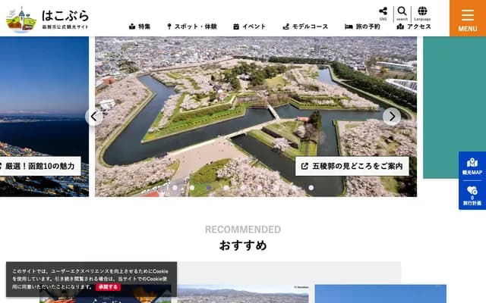The width and height of the screenshot is (486, 303).
Task: Click the はこぶら site logo
Action: 47,19
